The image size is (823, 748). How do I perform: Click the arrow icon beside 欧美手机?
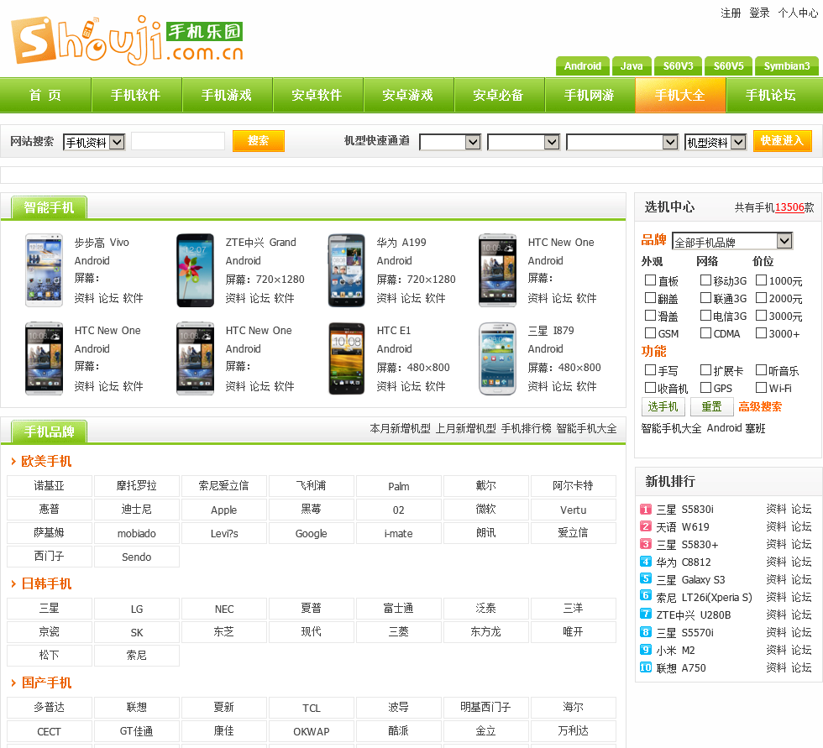point(13,461)
